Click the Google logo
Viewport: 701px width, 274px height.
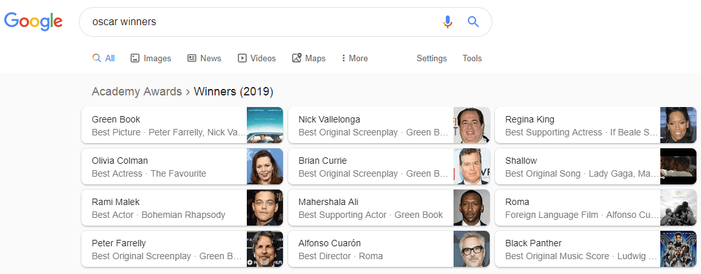(33, 21)
